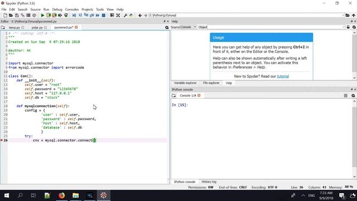This screenshot has width=357, height=201.
Task: Browse console tabs folder icon
Action: pyautogui.click(x=173, y=95)
